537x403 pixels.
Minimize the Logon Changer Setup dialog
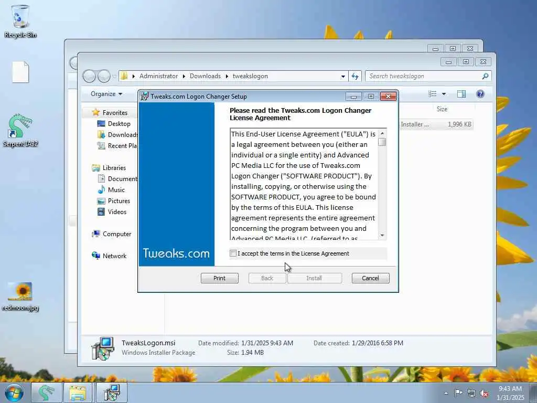[x=353, y=97]
